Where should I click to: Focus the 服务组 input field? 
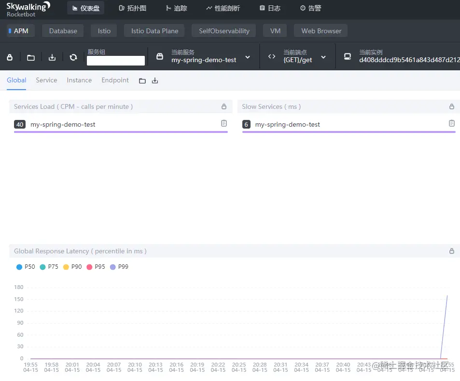click(115, 61)
